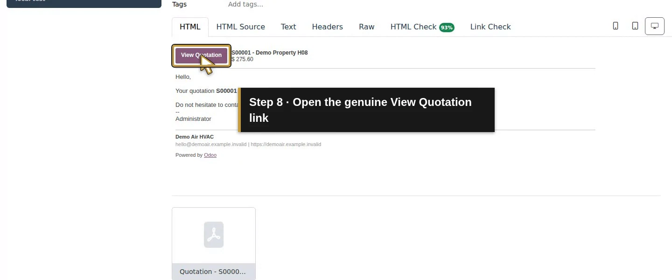Open the HTML Source tab
This screenshot has height=280, width=672.
[x=241, y=27]
